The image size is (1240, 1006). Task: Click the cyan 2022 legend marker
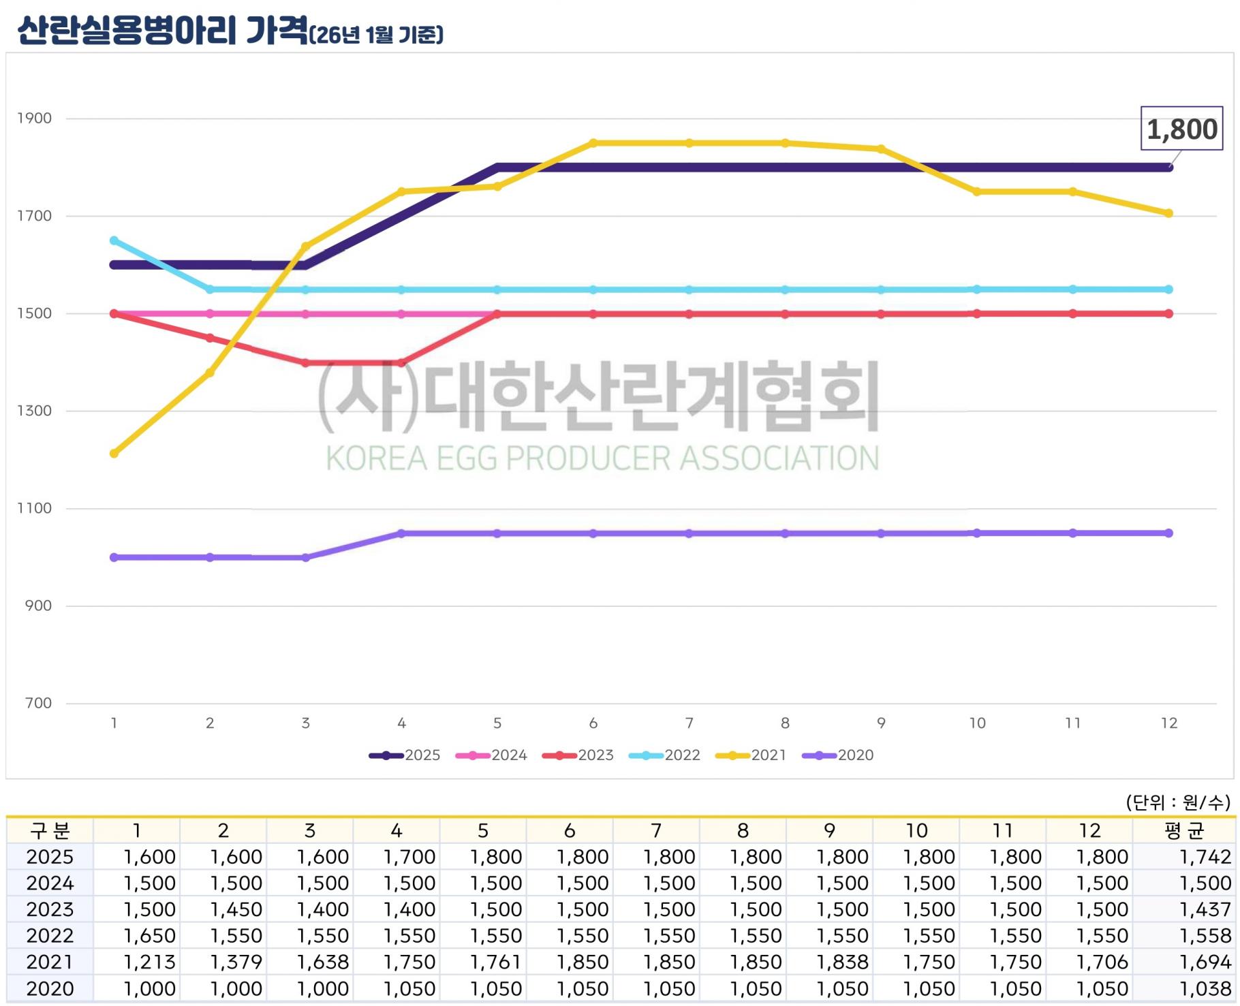pyautogui.click(x=646, y=755)
